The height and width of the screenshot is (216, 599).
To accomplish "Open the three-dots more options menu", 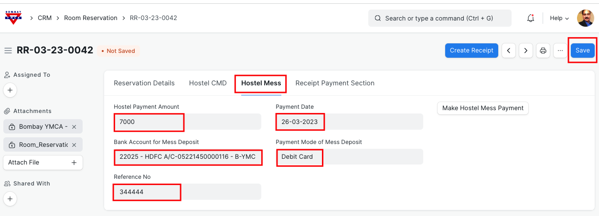I will coord(560,51).
